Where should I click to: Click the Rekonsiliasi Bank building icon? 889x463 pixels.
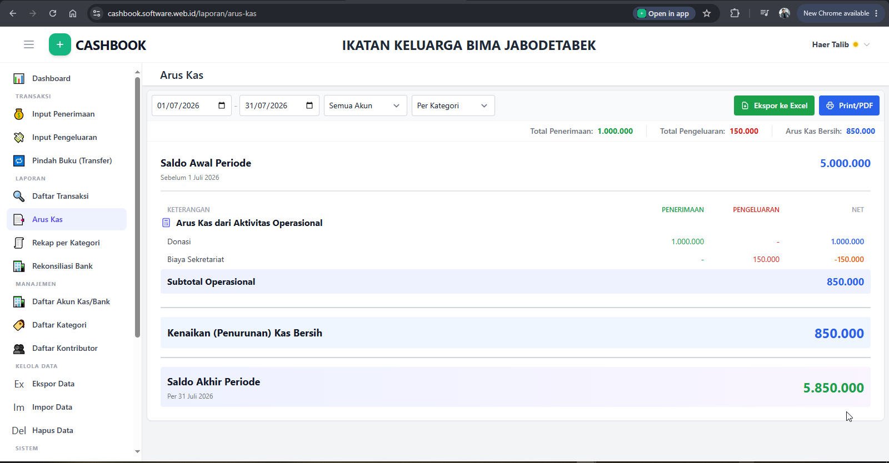[x=19, y=266]
